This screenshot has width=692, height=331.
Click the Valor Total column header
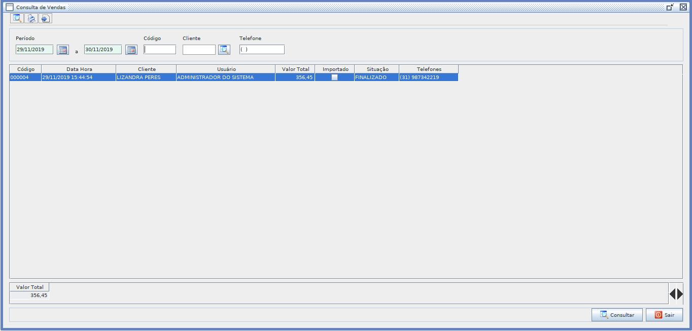(x=295, y=69)
